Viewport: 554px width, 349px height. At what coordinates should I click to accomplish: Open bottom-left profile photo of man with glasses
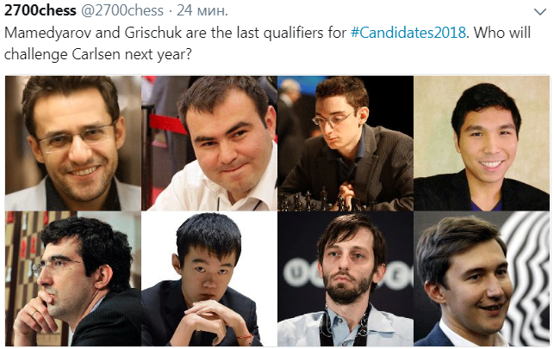[72, 279]
